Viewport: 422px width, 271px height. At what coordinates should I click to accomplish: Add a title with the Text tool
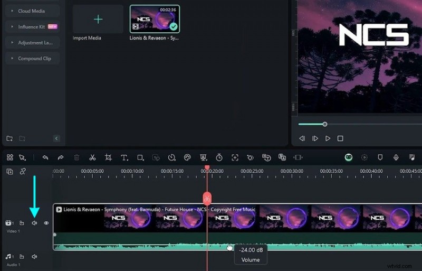(124, 157)
